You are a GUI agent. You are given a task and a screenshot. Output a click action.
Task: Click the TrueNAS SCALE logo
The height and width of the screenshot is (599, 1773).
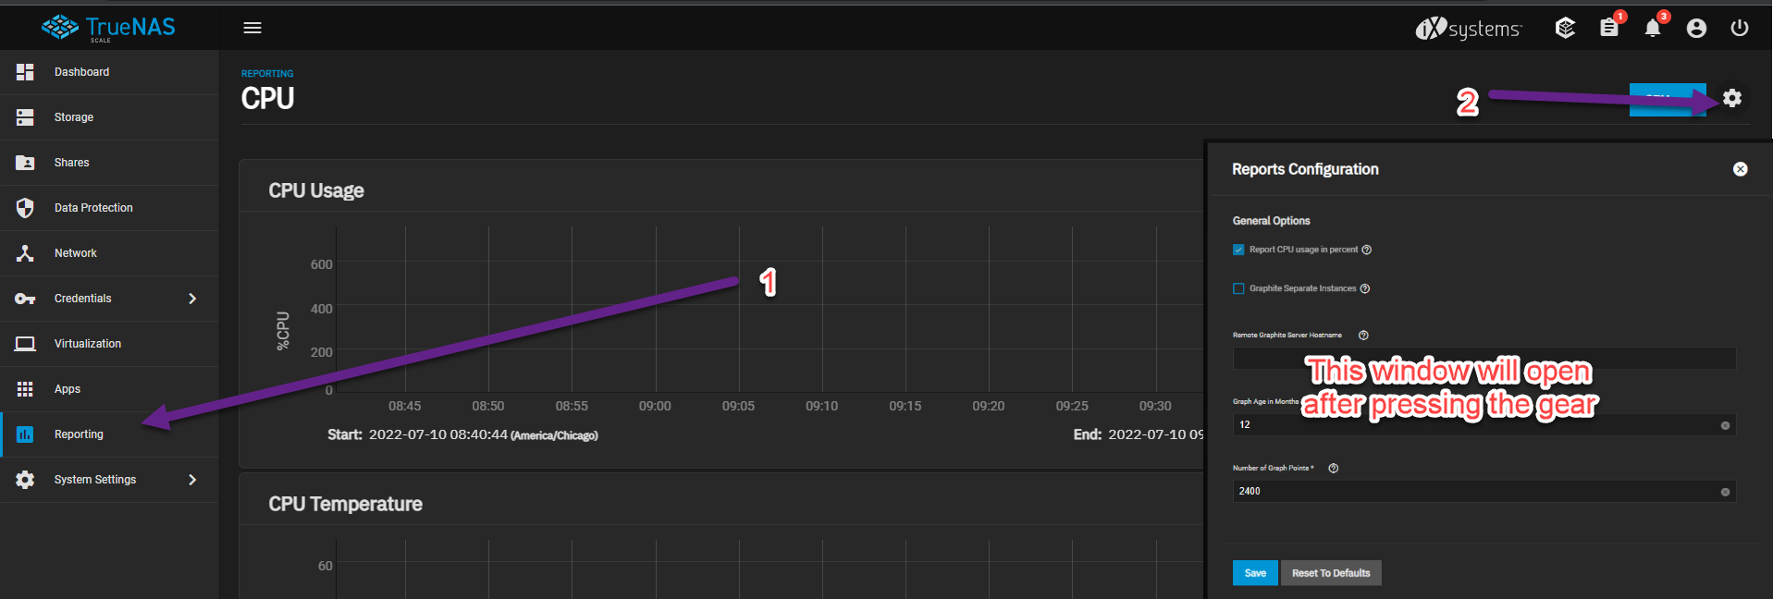(x=108, y=28)
